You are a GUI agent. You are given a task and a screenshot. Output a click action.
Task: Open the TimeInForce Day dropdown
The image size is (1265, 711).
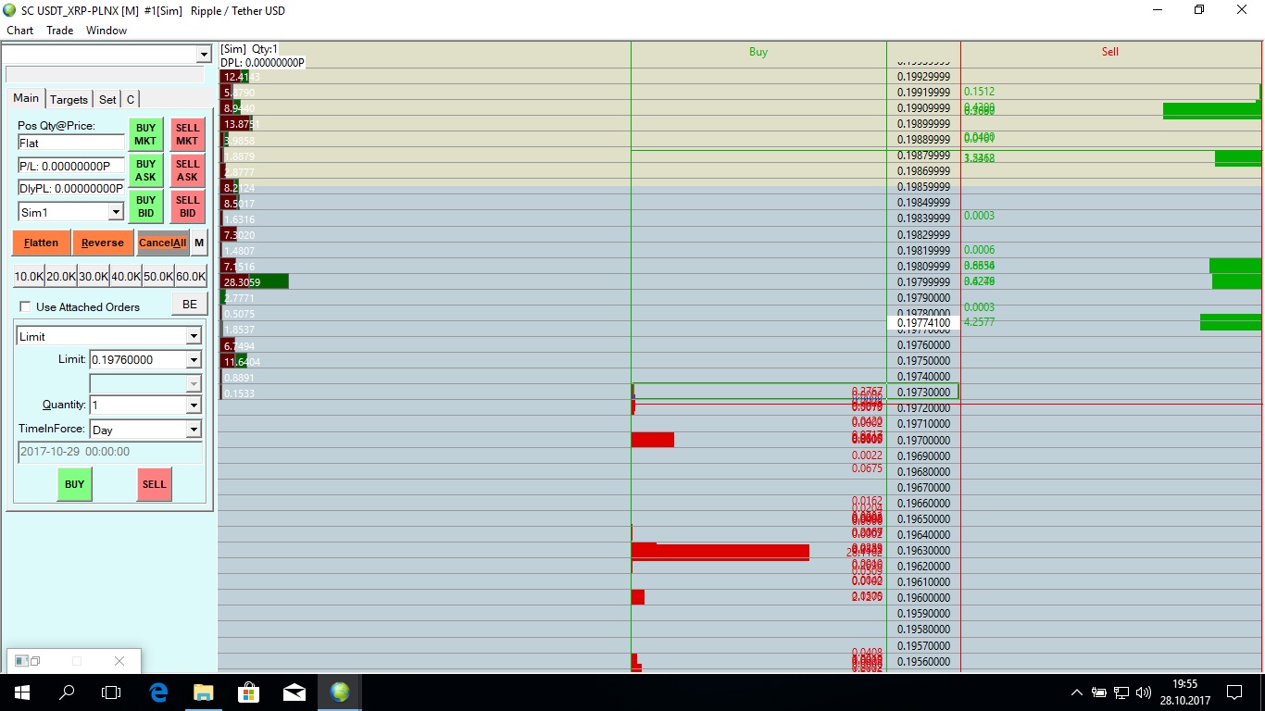(194, 430)
